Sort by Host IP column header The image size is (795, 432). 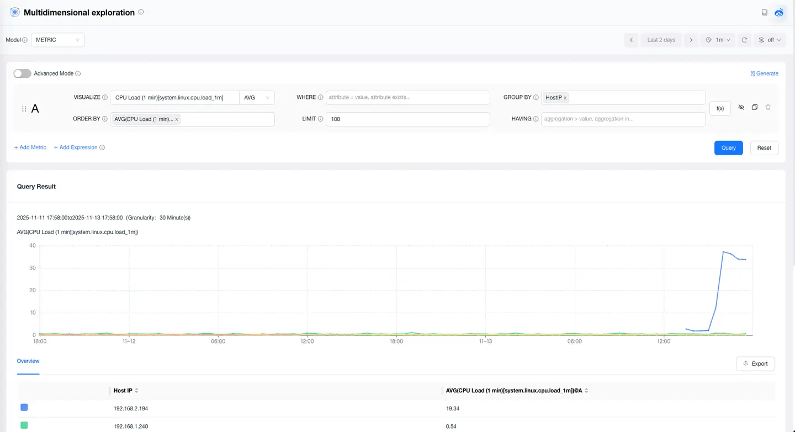point(136,391)
